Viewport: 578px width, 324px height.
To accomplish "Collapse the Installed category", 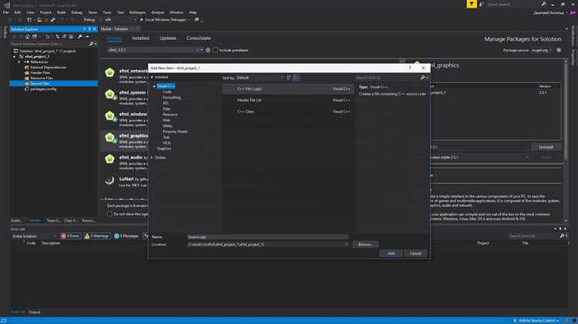I will [x=152, y=77].
